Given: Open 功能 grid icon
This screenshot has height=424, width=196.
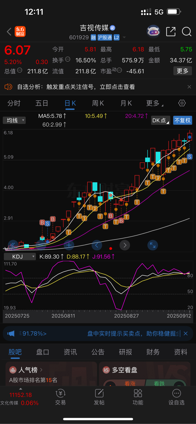Looking at the screenshot, I should click(x=138, y=397).
